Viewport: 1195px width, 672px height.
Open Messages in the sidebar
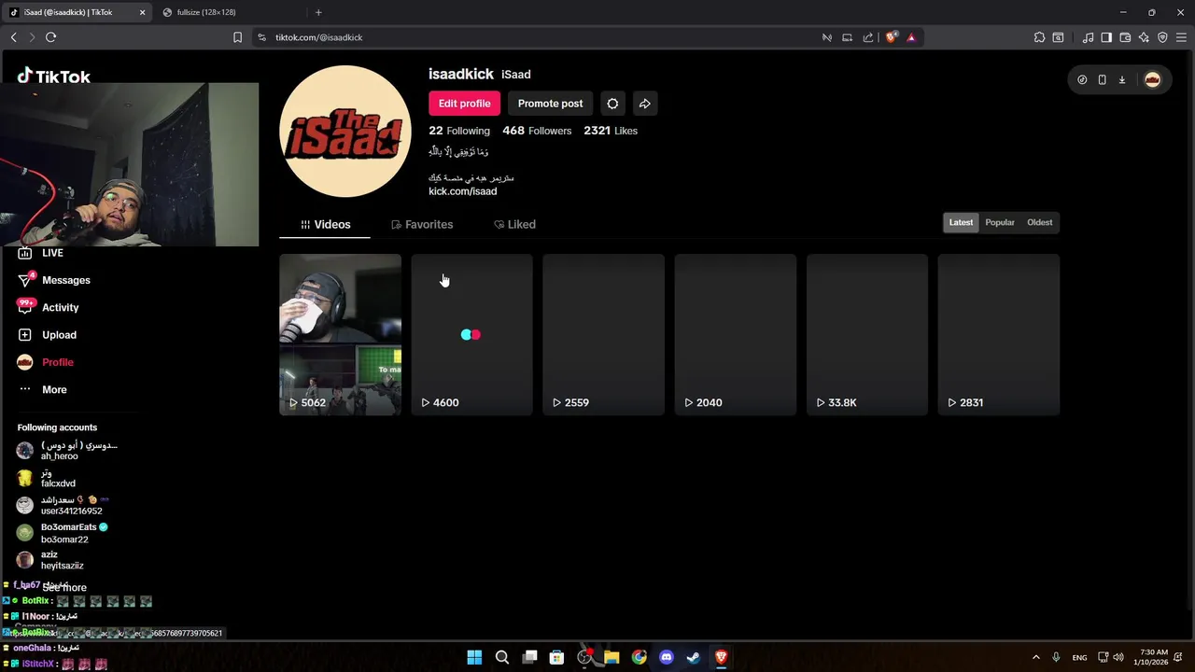[x=54, y=280]
